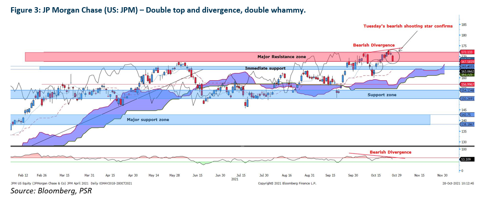Click the black 53.109 RSI value tag
Image resolution: width=480 pixels, height=198 pixels.
click(466, 159)
